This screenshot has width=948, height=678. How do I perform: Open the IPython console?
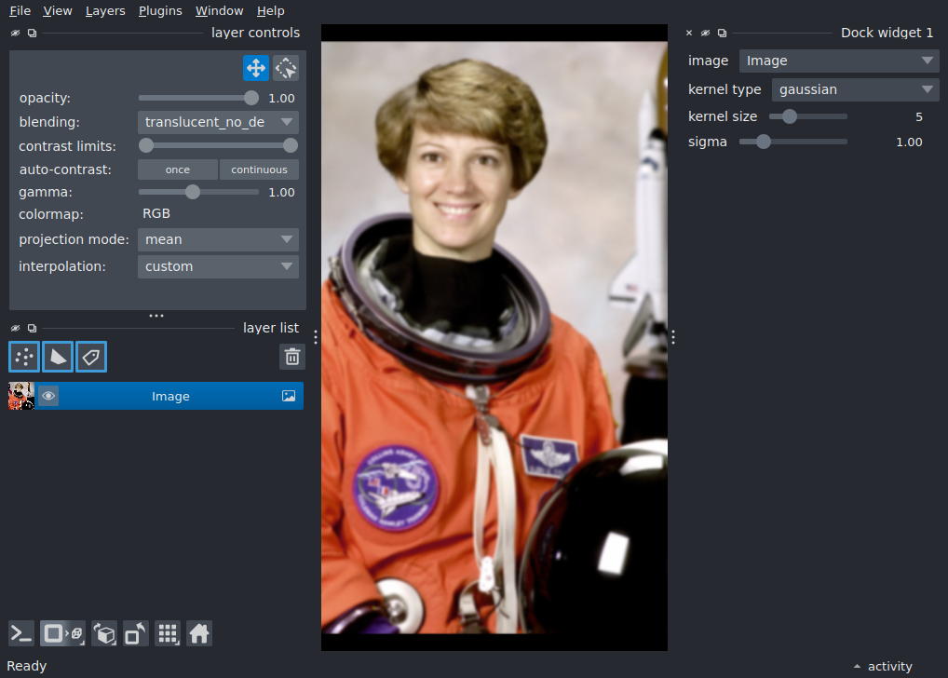pos(21,634)
